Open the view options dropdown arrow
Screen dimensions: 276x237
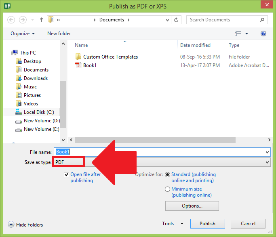(247, 34)
